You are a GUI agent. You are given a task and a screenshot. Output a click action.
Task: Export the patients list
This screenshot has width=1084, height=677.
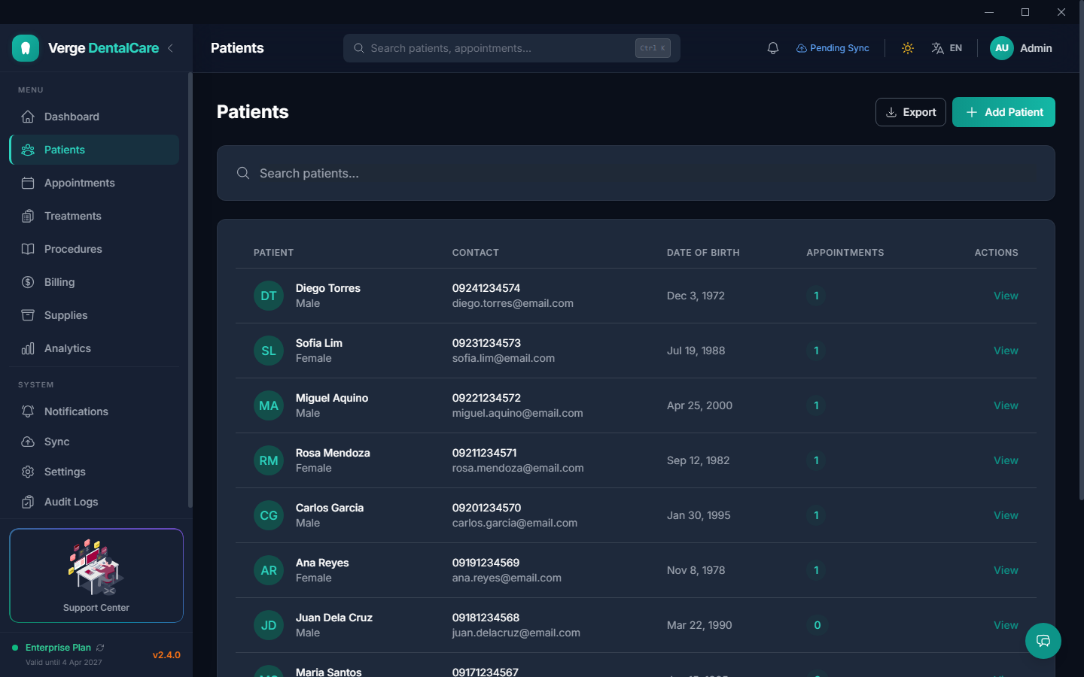(x=911, y=112)
